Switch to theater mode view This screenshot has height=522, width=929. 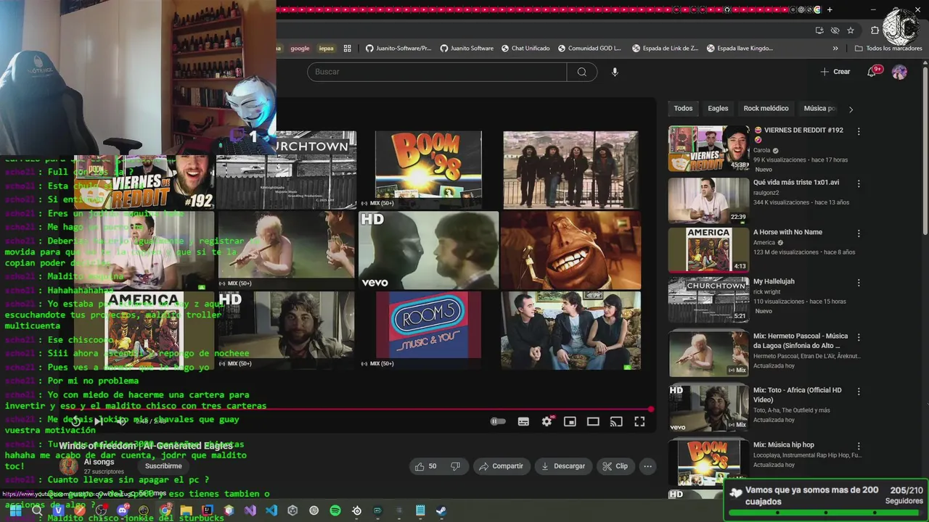coord(593,421)
